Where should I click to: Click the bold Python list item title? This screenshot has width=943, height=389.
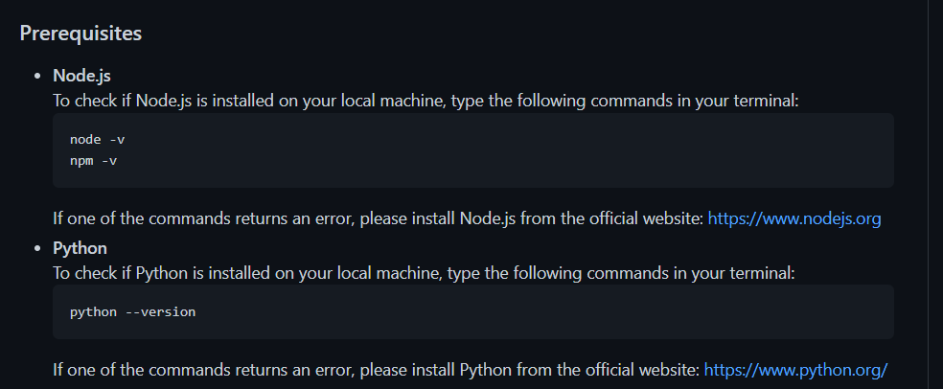(x=80, y=248)
